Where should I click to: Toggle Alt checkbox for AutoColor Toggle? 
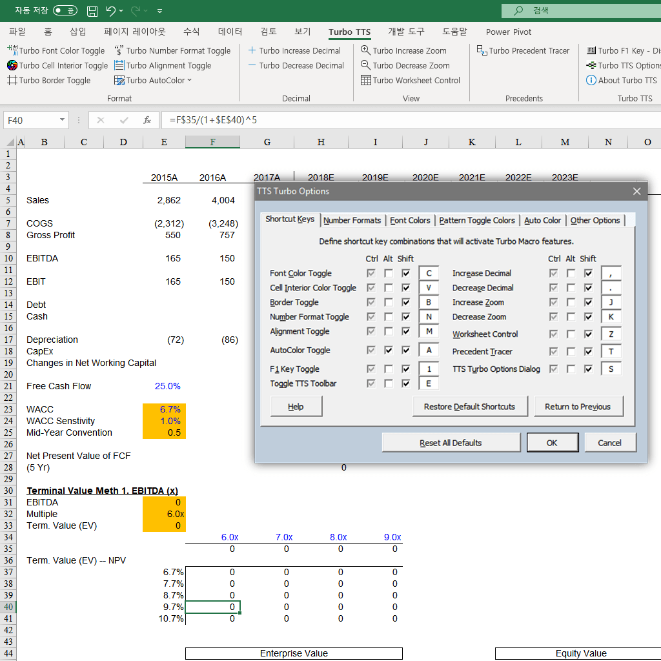(x=388, y=350)
